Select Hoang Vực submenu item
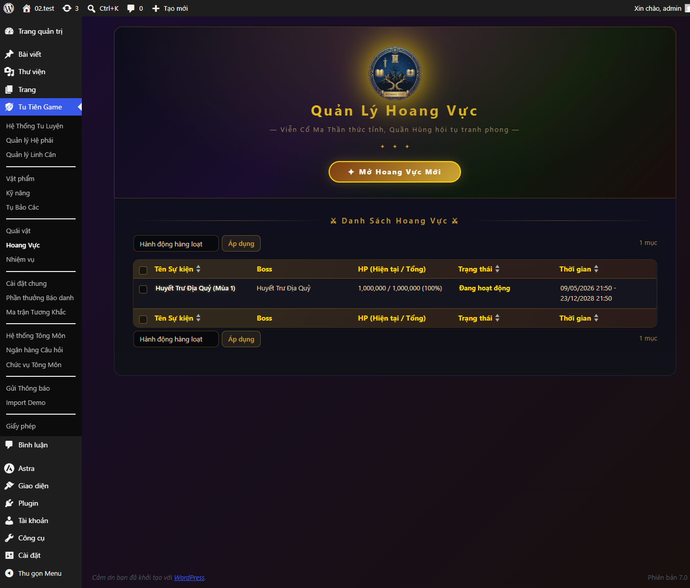690x588 pixels. click(23, 245)
